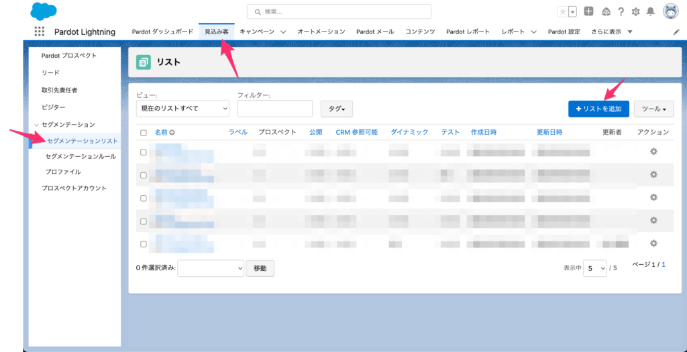Select the 見込み客 tab

(x=217, y=32)
